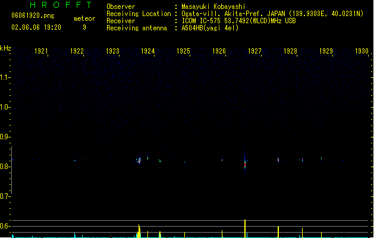
Task: Click the strong meteor echo just before 1927
Action: click(x=245, y=164)
